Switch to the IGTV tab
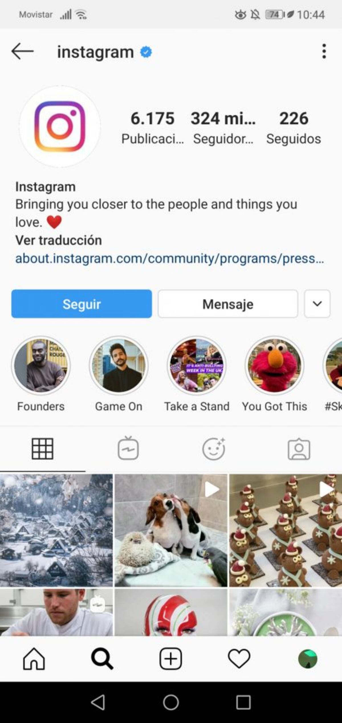This screenshot has height=723, width=342. [x=128, y=448]
